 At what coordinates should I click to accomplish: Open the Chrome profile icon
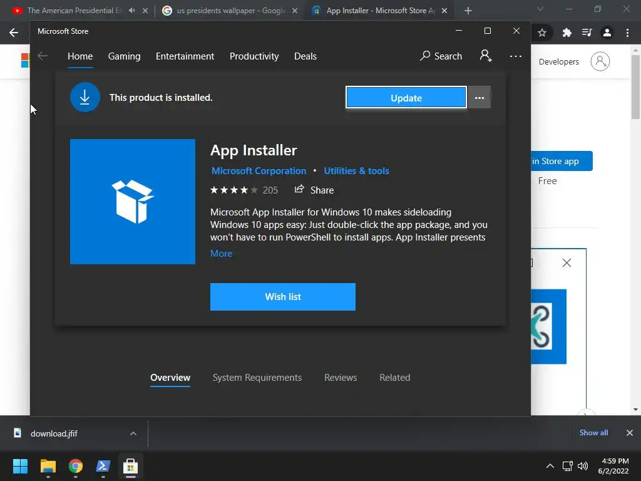pos(607,33)
